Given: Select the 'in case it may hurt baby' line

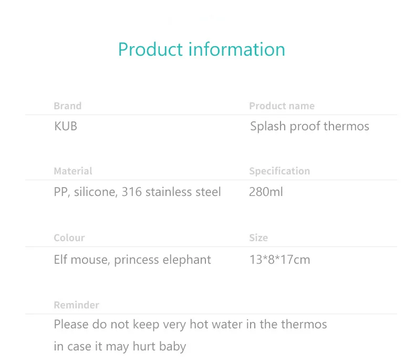Looking at the screenshot, I should click(x=120, y=347).
